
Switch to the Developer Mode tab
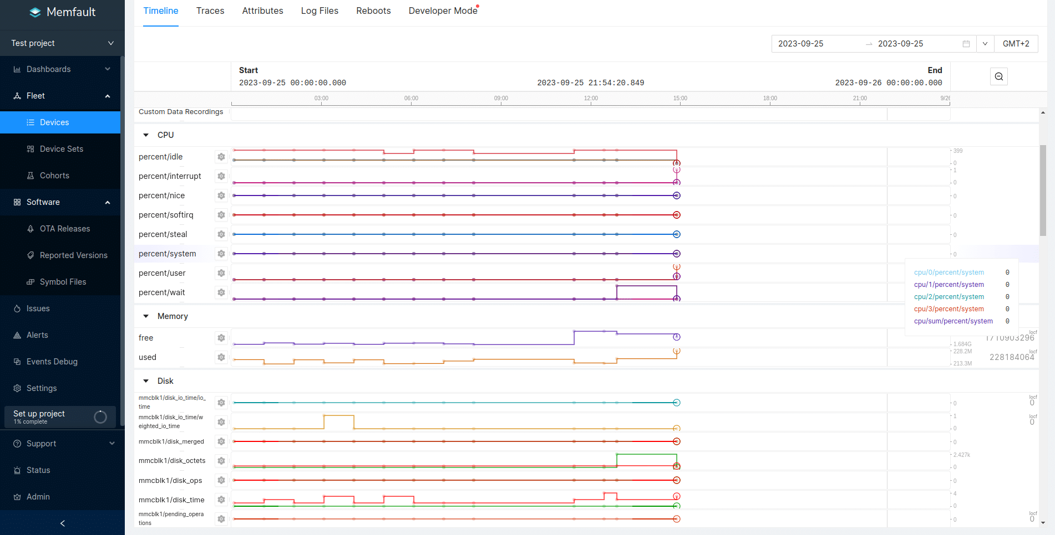[443, 11]
